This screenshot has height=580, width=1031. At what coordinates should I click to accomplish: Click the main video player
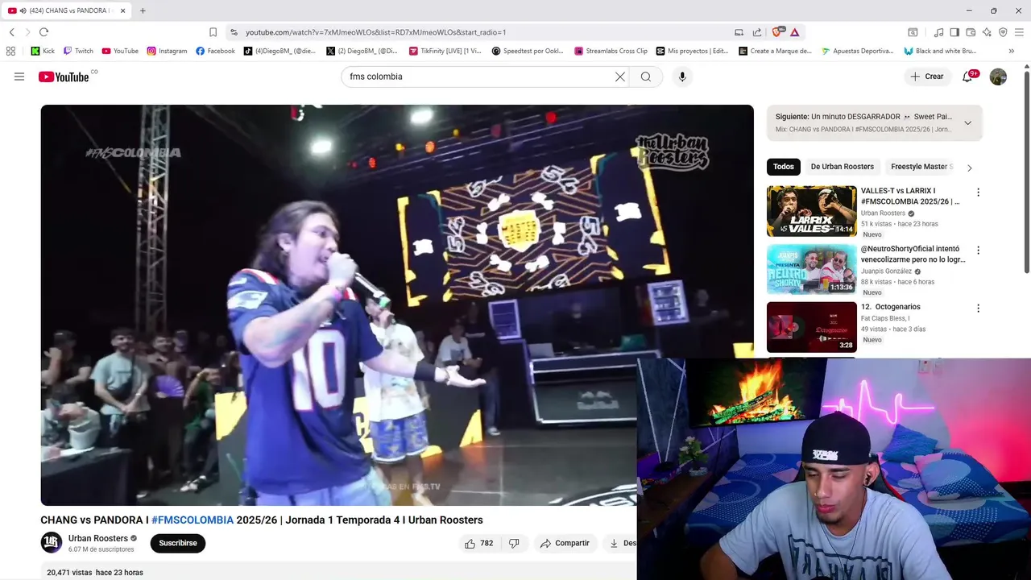(x=397, y=305)
